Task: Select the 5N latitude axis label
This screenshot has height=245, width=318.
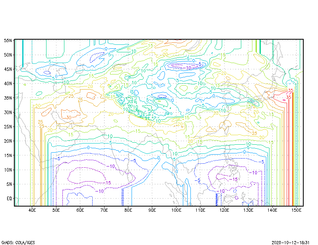Action: [9, 184]
